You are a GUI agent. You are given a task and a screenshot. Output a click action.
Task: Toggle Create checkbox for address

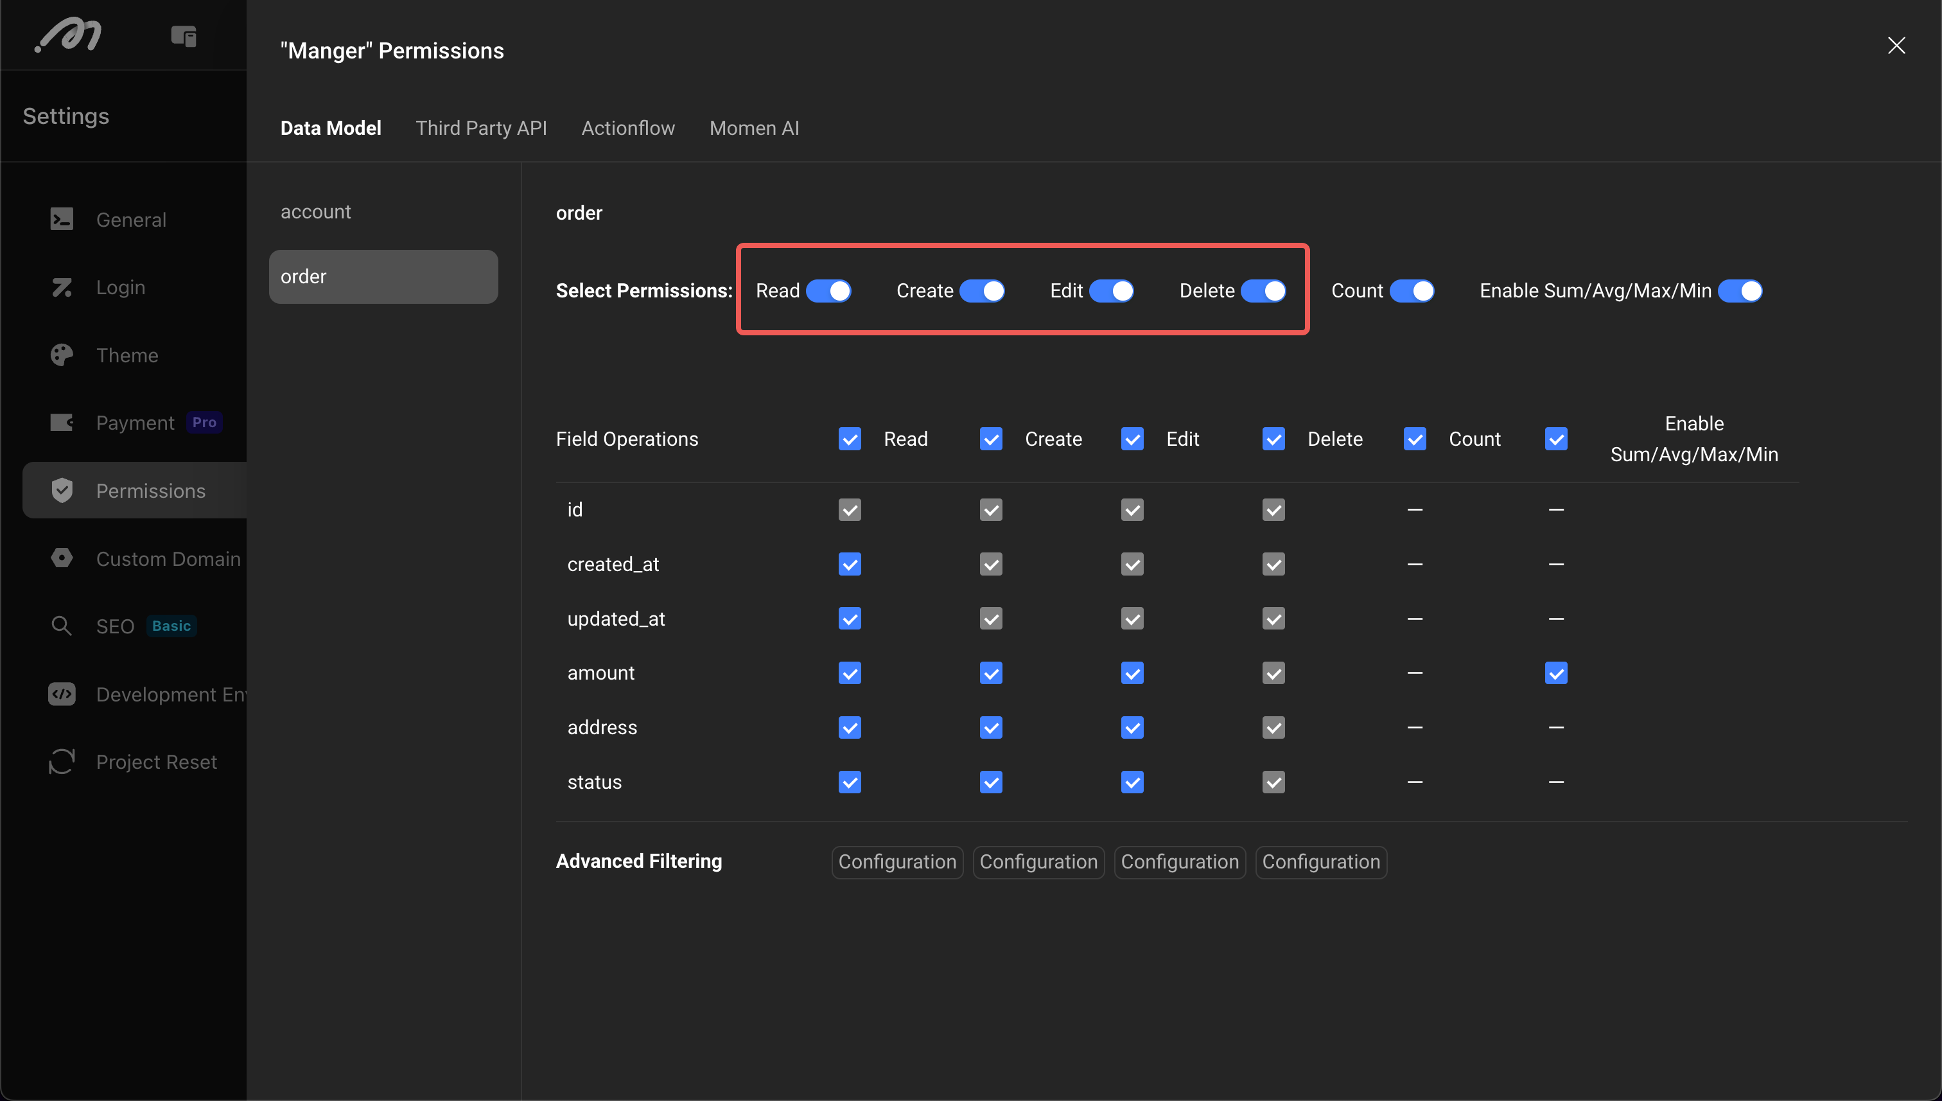click(x=991, y=727)
